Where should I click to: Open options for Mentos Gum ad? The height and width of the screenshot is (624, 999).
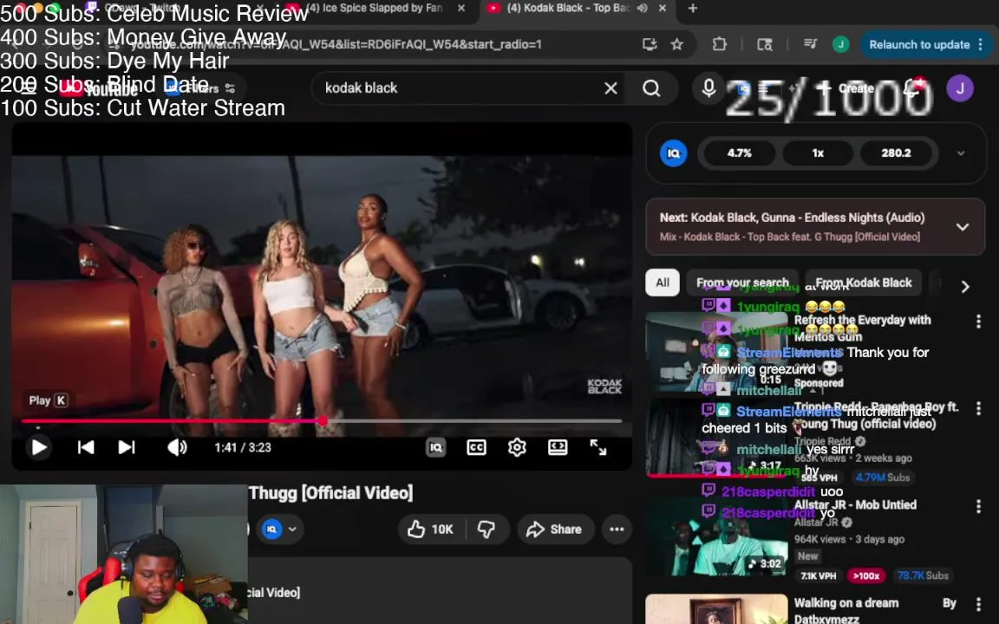(x=978, y=322)
